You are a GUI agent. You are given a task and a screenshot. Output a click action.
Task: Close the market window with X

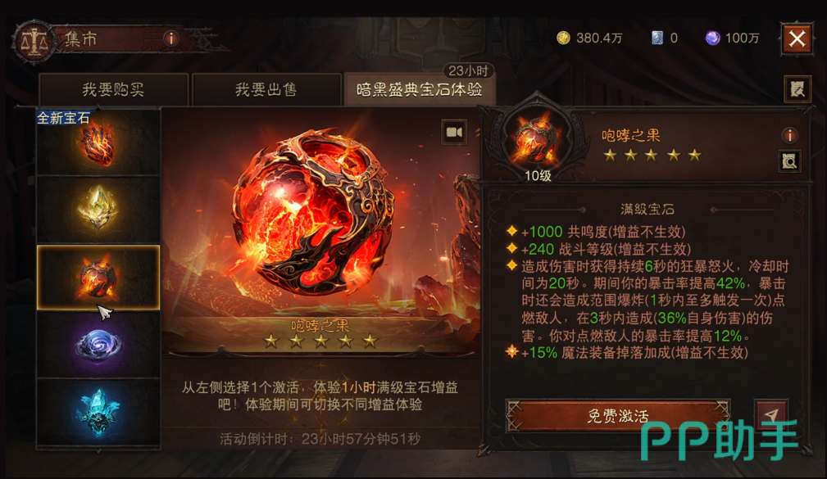797,38
